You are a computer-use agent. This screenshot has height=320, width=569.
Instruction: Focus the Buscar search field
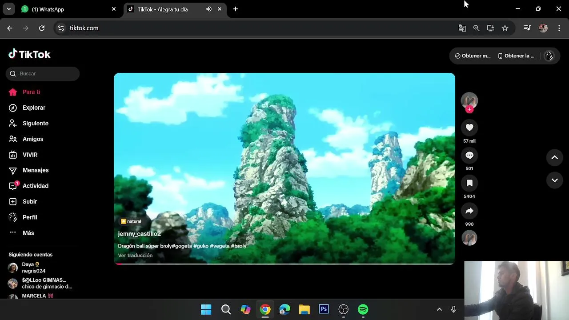[43, 74]
